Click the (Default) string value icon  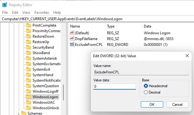click(72, 33)
